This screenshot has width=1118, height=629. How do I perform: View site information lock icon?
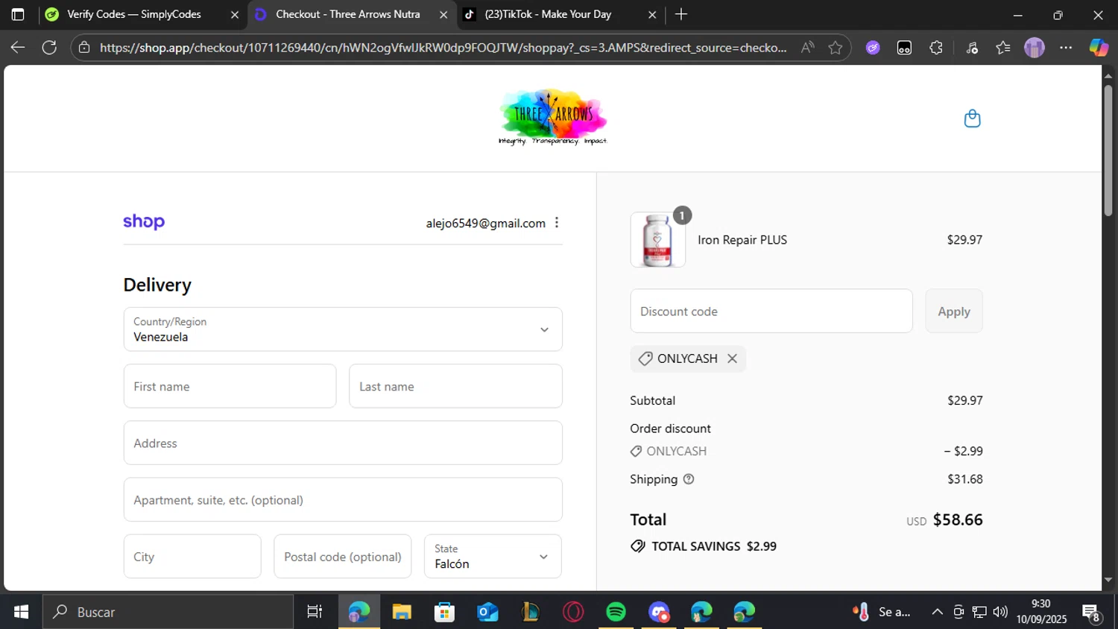[x=84, y=48]
